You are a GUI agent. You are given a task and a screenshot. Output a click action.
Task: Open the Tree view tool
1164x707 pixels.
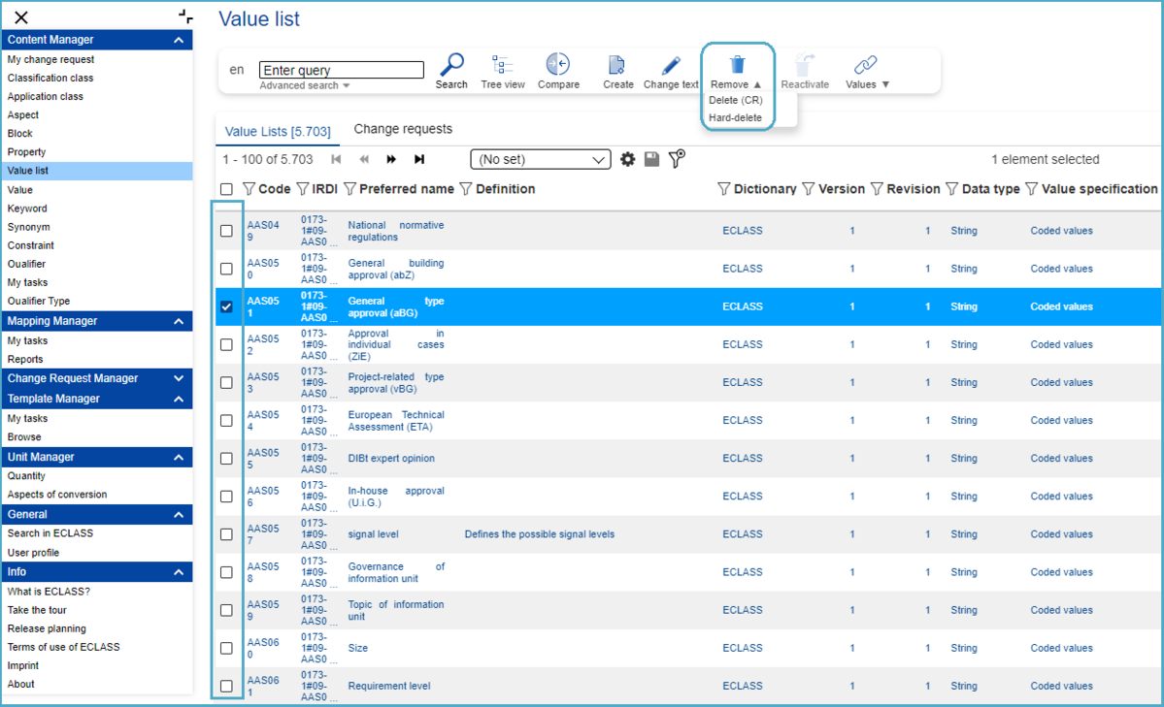point(502,66)
